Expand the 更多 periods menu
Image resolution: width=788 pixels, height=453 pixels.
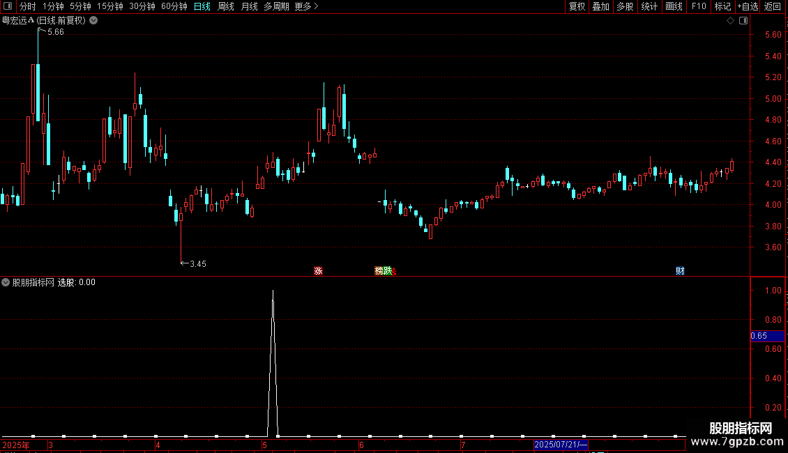(x=307, y=6)
